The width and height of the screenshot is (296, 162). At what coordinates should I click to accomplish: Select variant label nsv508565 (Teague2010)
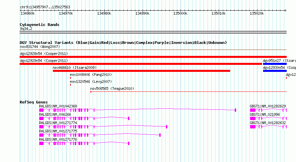tap(112, 88)
